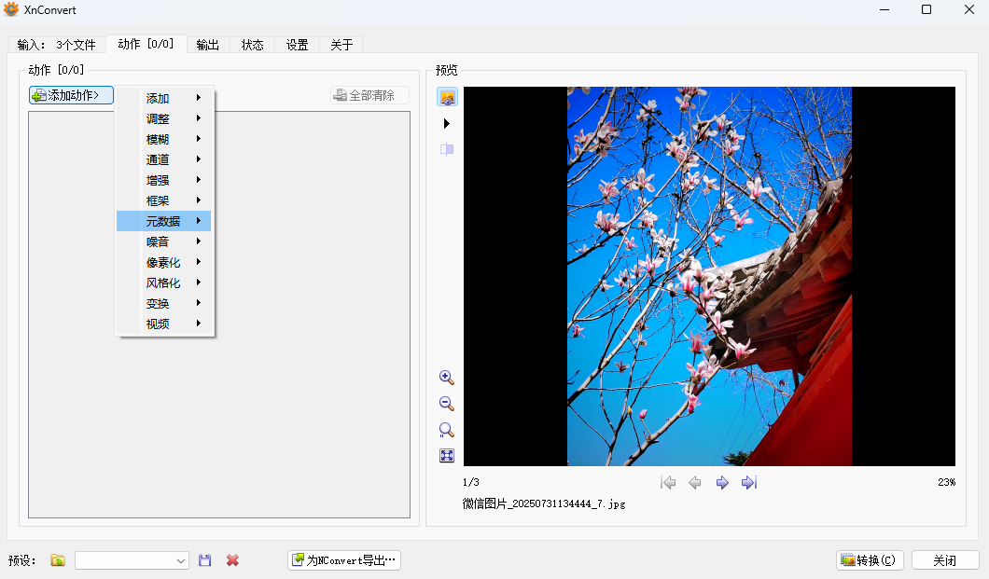Expand the 风格化 submenu entry
989x579 pixels.
(x=163, y=283)
